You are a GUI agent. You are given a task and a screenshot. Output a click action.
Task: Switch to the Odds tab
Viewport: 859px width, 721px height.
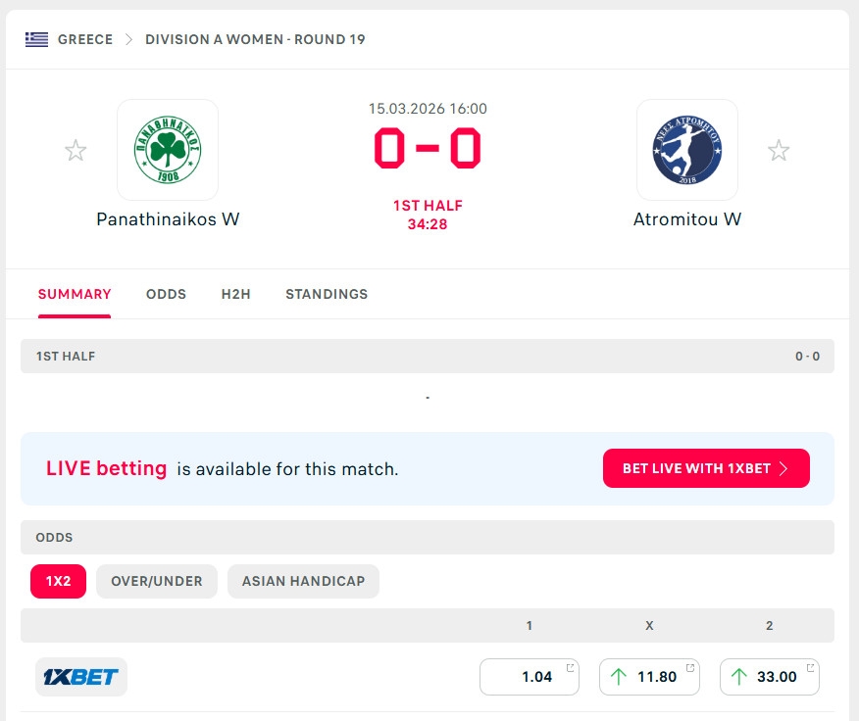(166, 294)
